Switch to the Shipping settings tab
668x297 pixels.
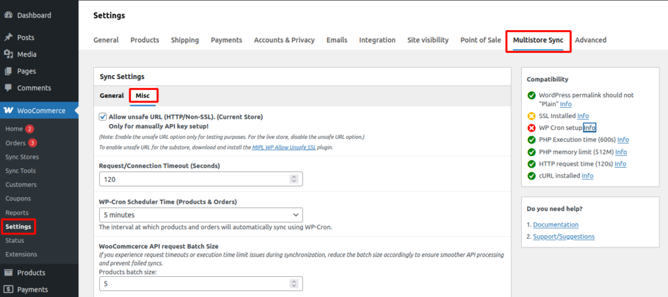click(x=185, y=40)
